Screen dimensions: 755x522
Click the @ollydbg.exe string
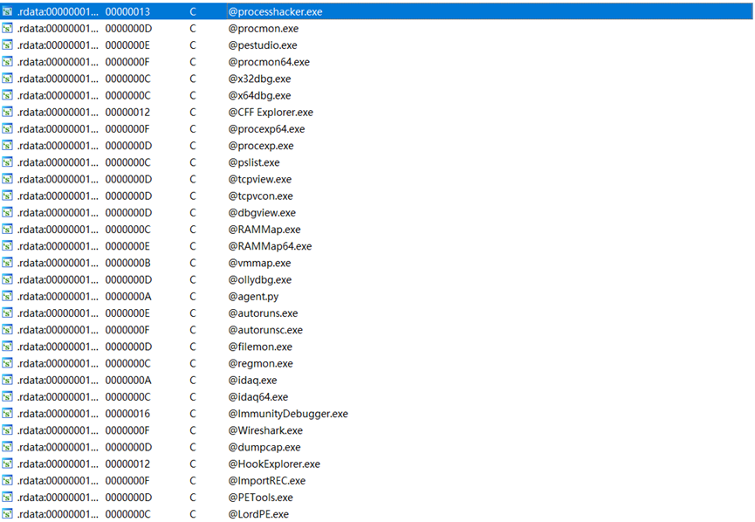click(x=259, y=280)
